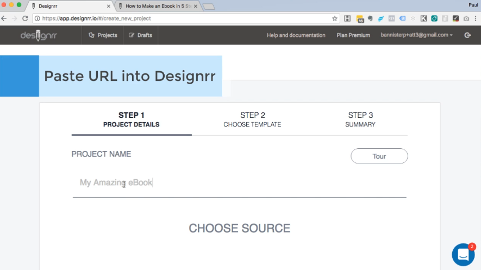View site info icon in address bar
Image resolution: width=481 pixels, height=270 pixels.
tap(37, 18)
